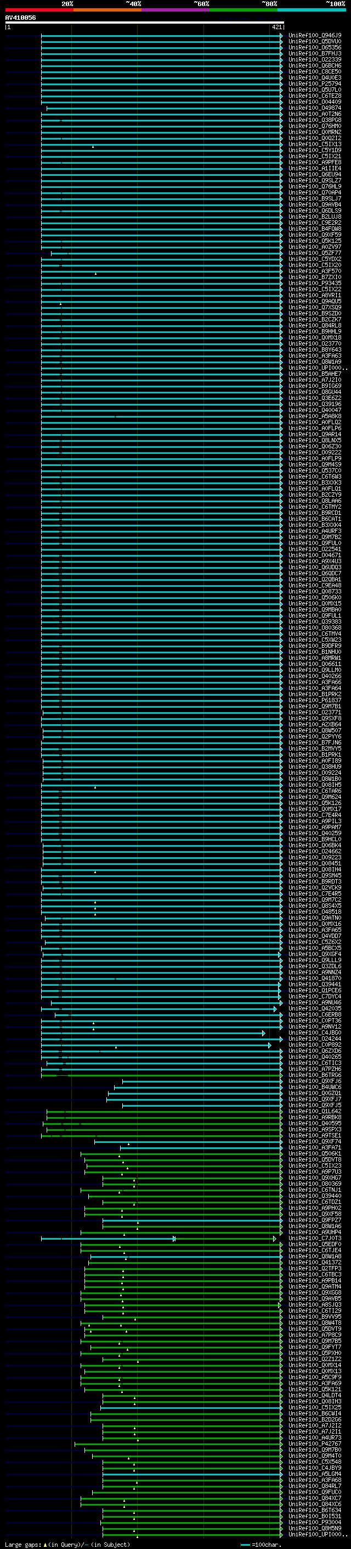Select the UniRef100_A5C9F9 label
Viewport: 351px width, 1549px height.
(x=314, y=1377)
